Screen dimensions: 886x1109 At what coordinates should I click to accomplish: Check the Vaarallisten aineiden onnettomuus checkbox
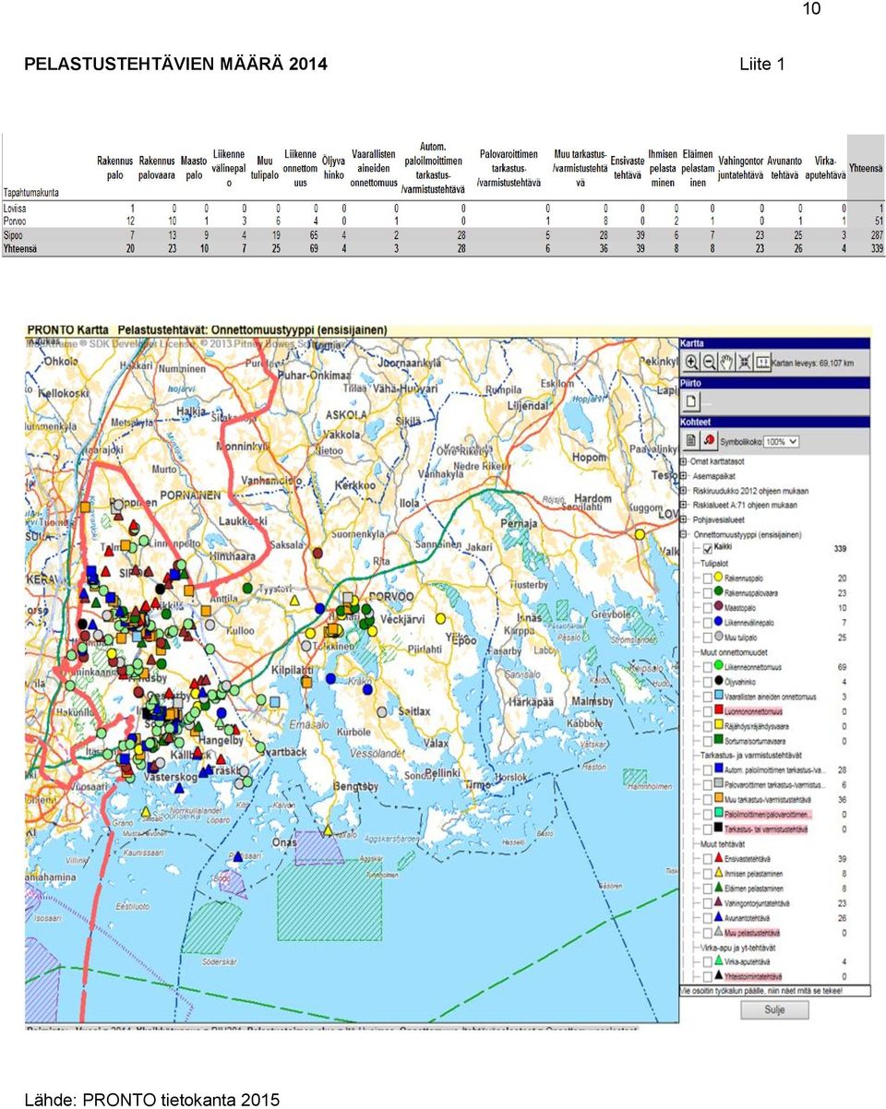tap(707, 696)
